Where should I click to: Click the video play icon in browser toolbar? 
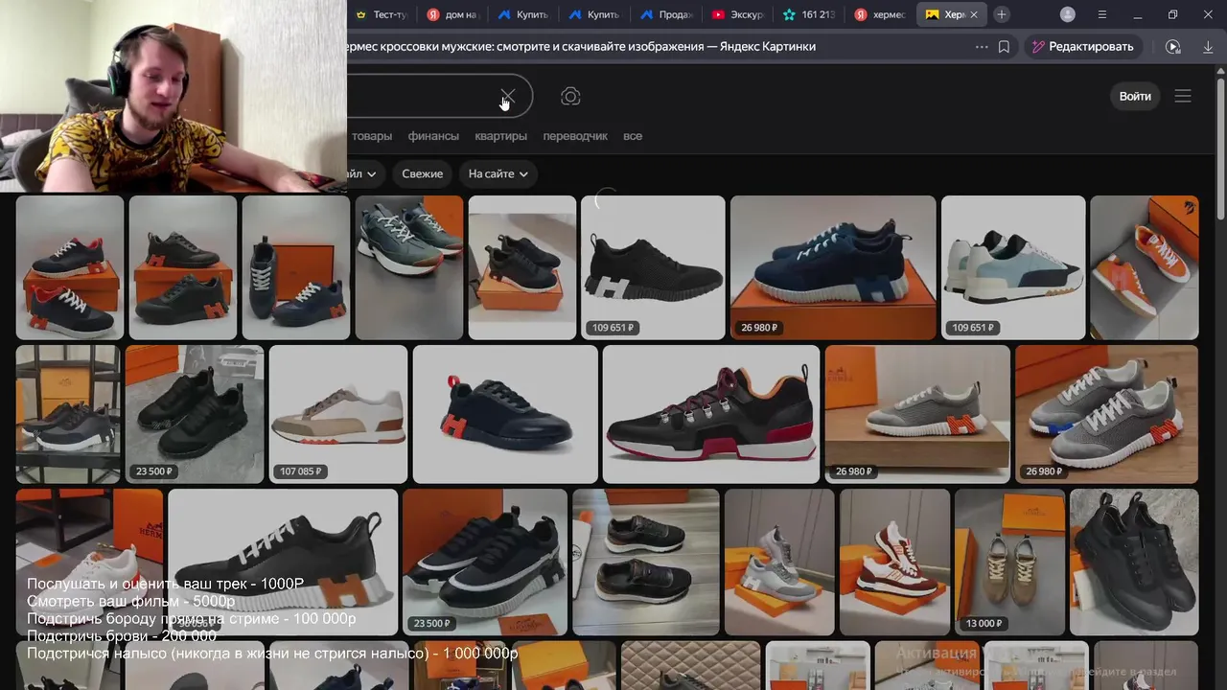point(1172,46)
